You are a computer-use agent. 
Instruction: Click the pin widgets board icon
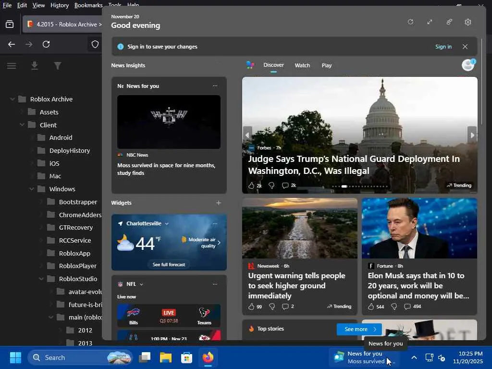point(449,22)
